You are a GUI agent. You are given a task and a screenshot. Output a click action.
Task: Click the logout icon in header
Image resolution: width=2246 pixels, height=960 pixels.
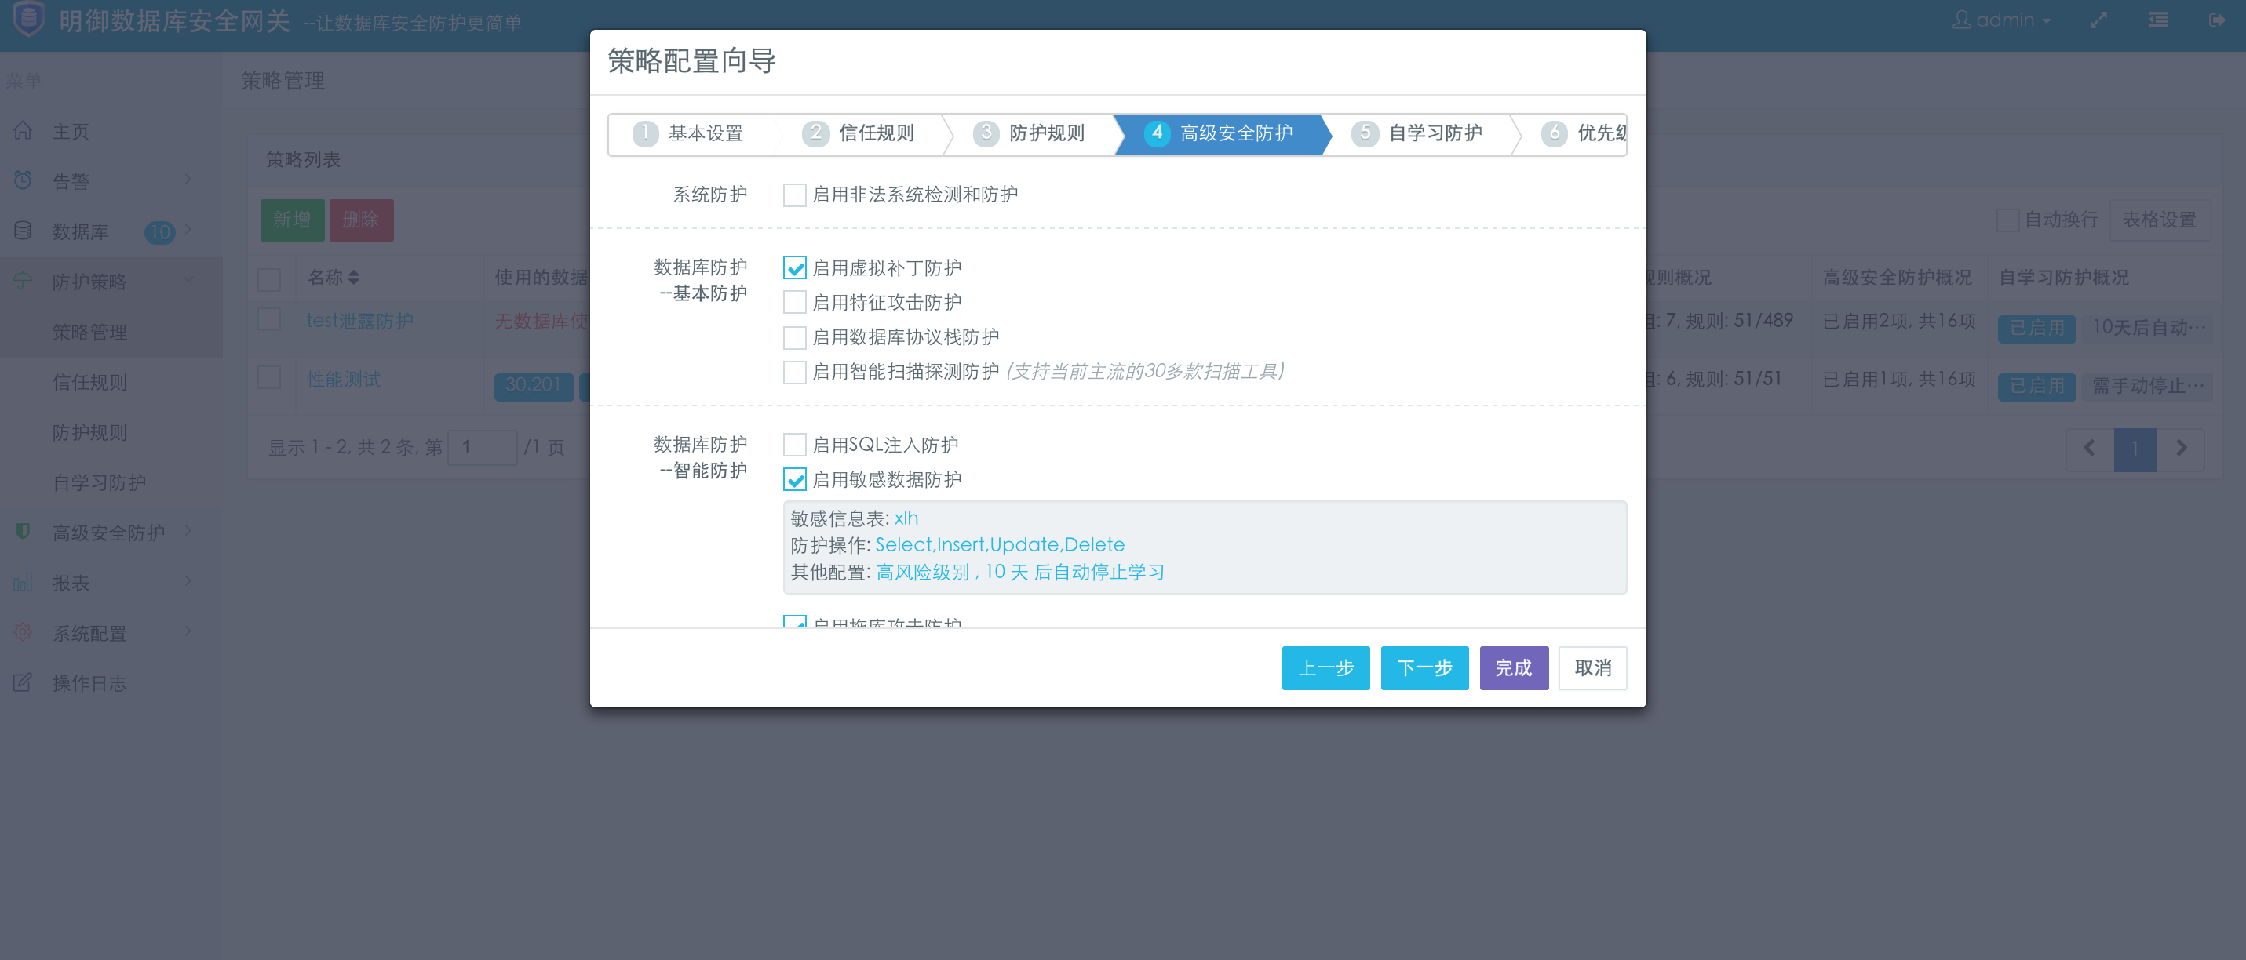(x=2216, y=20)
